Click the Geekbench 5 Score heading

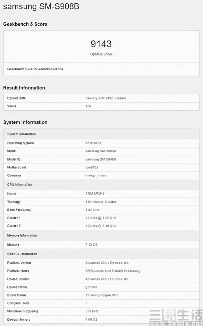point(25,24)
